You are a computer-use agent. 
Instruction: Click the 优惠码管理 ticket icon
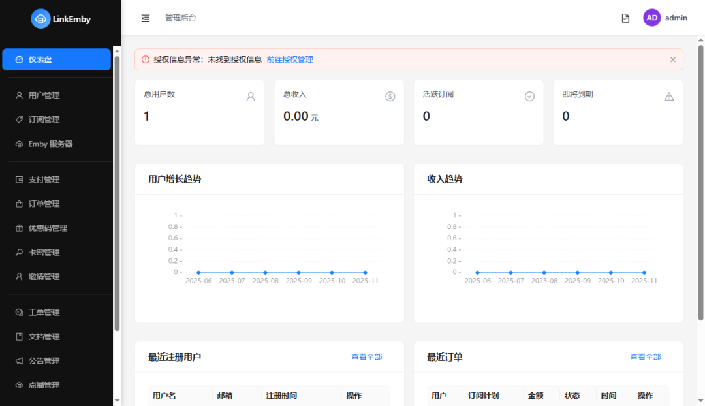[19, 228]
